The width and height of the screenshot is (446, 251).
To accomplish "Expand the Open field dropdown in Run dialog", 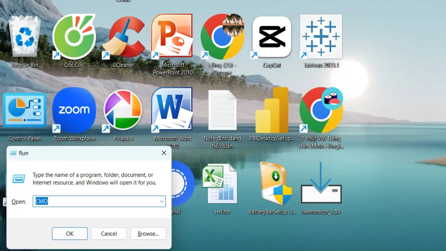I will click(x=162, y=201).
